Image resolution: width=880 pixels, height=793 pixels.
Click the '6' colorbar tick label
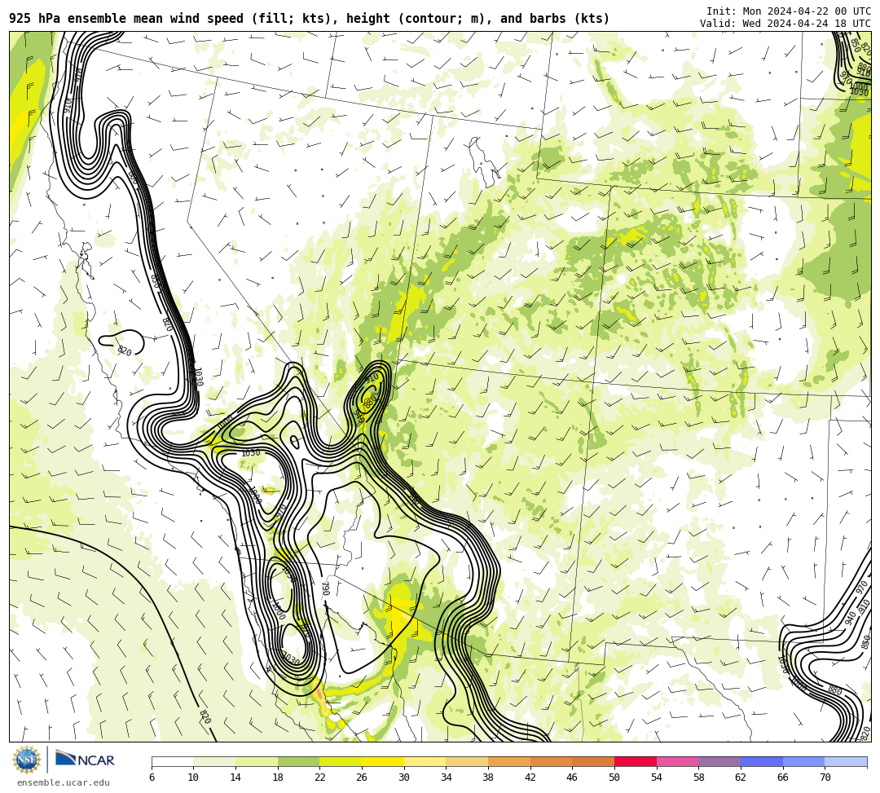152,778
